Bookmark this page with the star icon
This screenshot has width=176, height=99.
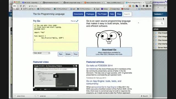point(127,6)
